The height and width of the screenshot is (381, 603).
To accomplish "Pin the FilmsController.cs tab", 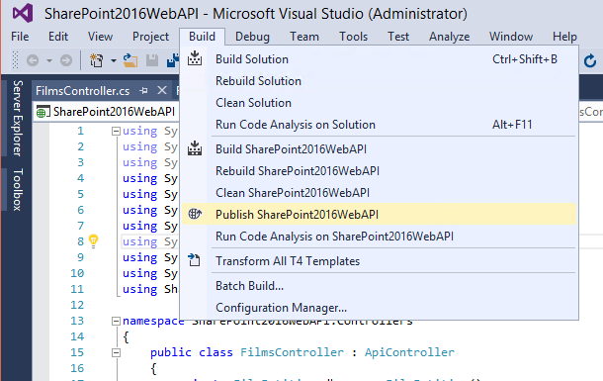I will [x=143, y=91].
